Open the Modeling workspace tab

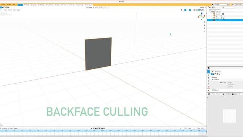click(27, 5)
